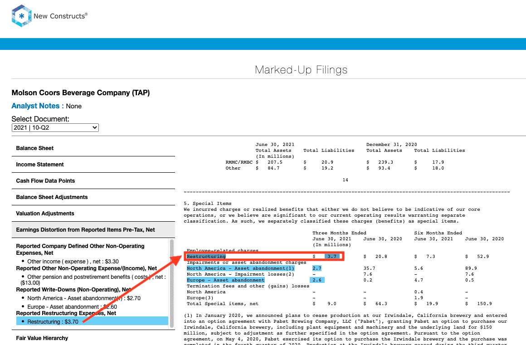526x345 pixels.
Task: Click the Marked-Up Filings page title
Action: (x=301, y=70)
